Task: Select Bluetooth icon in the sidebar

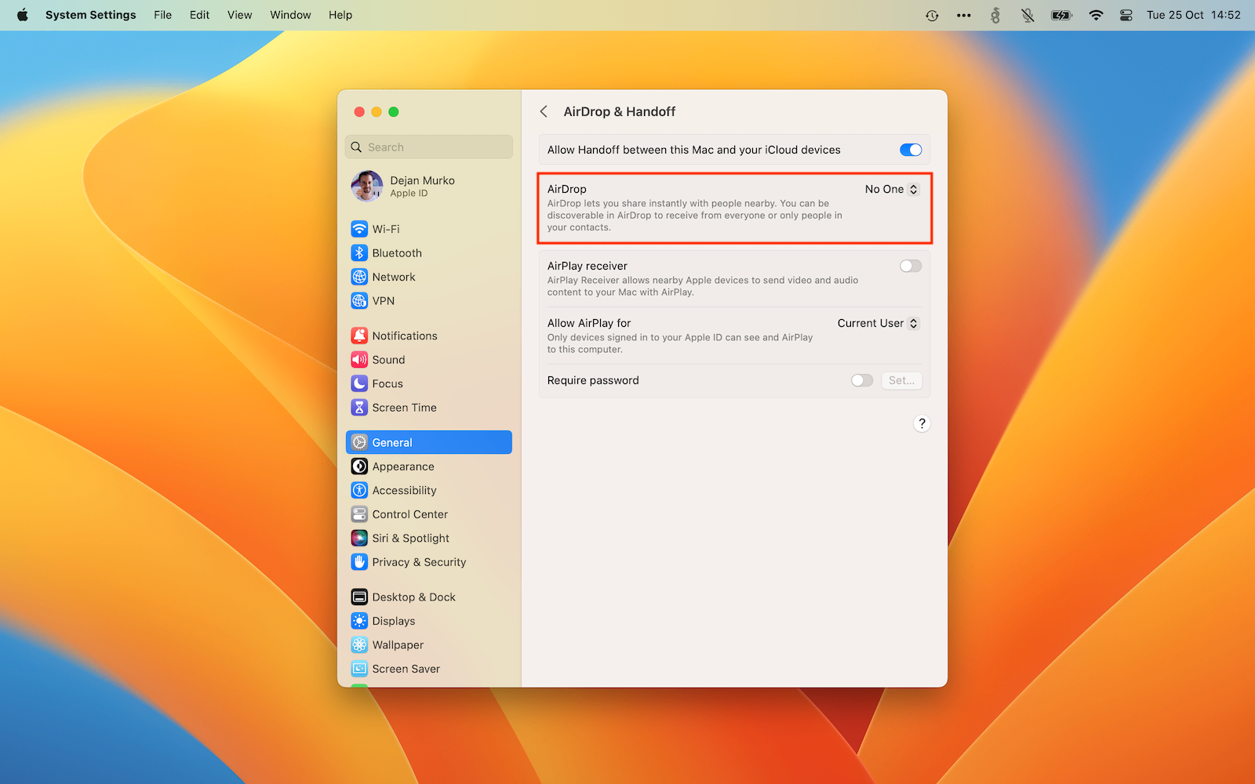Action: click(x=359, y=253)
